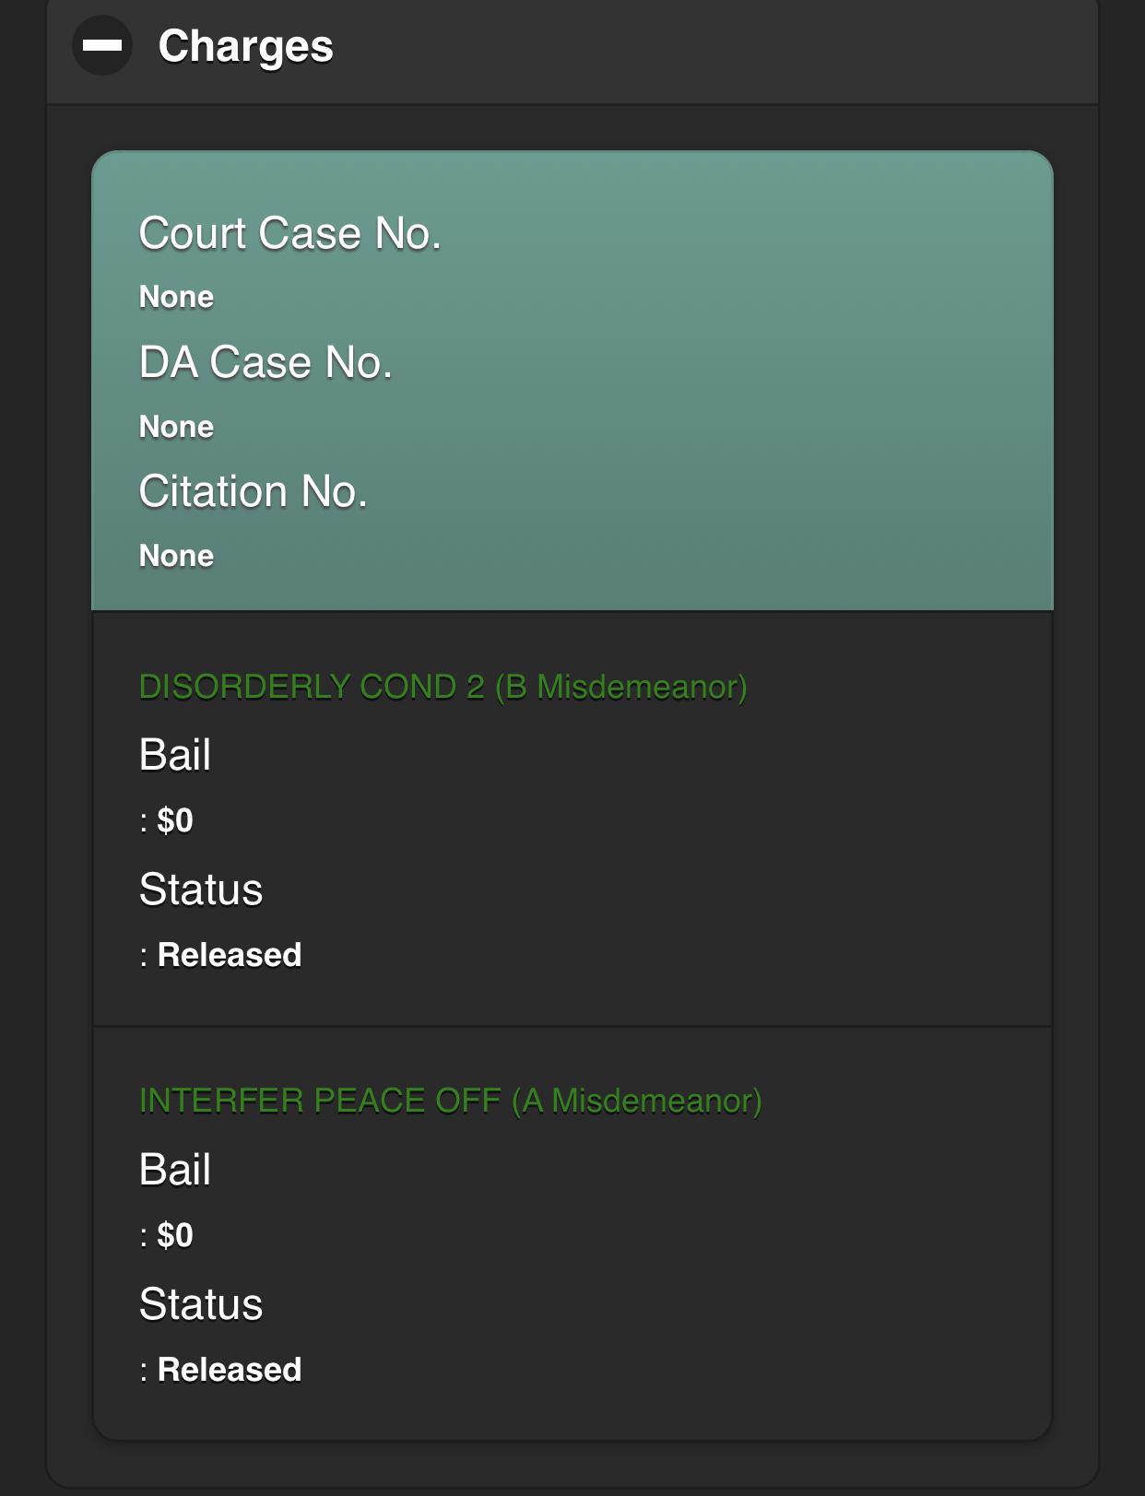Collapse the Charges section with minus icon

102,46
